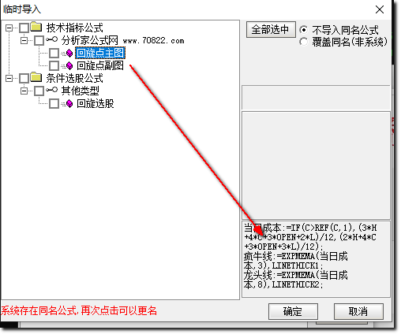Click the yellow folder icon beside 技术指标公式
This screenshot has height=334, width=401.
coord(36,27)
